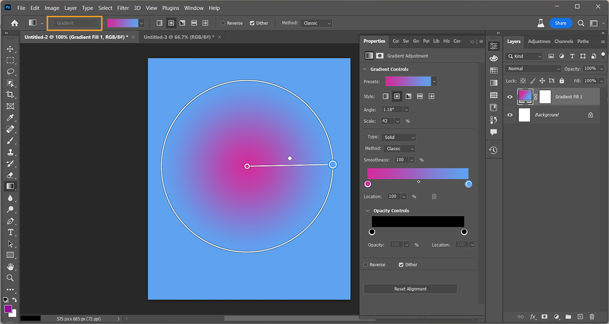609x324 pixels.
Task: Select the Lasso tool
Action: 10,72
